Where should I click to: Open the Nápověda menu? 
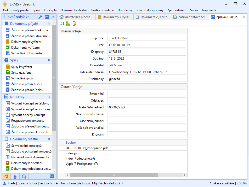pyautogui.click(x=209, y=10)
